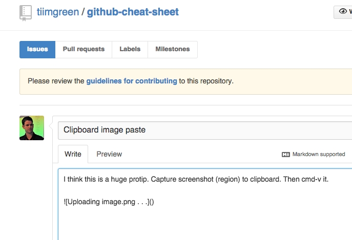Select the Issues tab

pyautogui.click(x=37, y=49)
